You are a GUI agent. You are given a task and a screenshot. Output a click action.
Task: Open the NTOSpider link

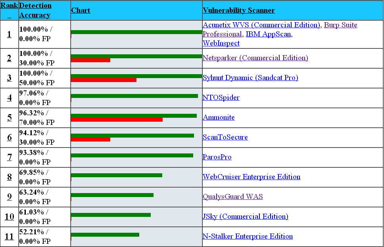221,98
